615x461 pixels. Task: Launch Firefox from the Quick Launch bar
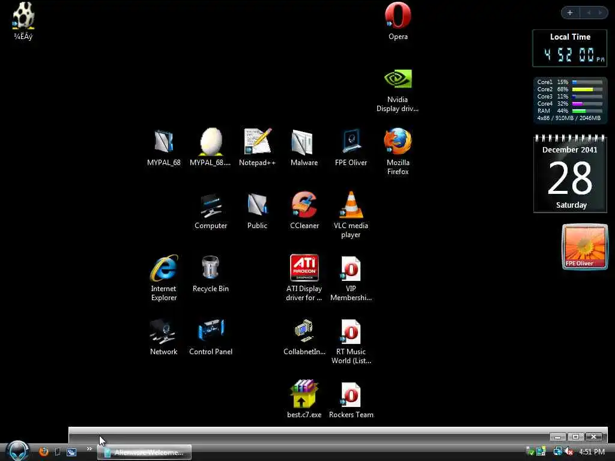[43, 451]
